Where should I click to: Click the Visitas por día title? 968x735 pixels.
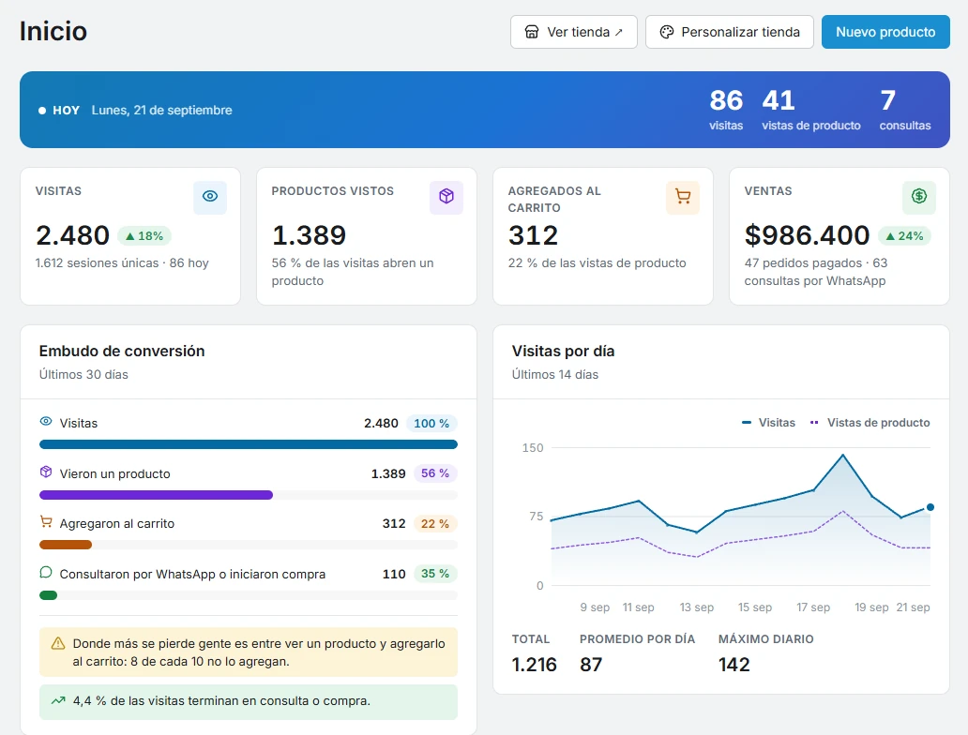(563, 352)
